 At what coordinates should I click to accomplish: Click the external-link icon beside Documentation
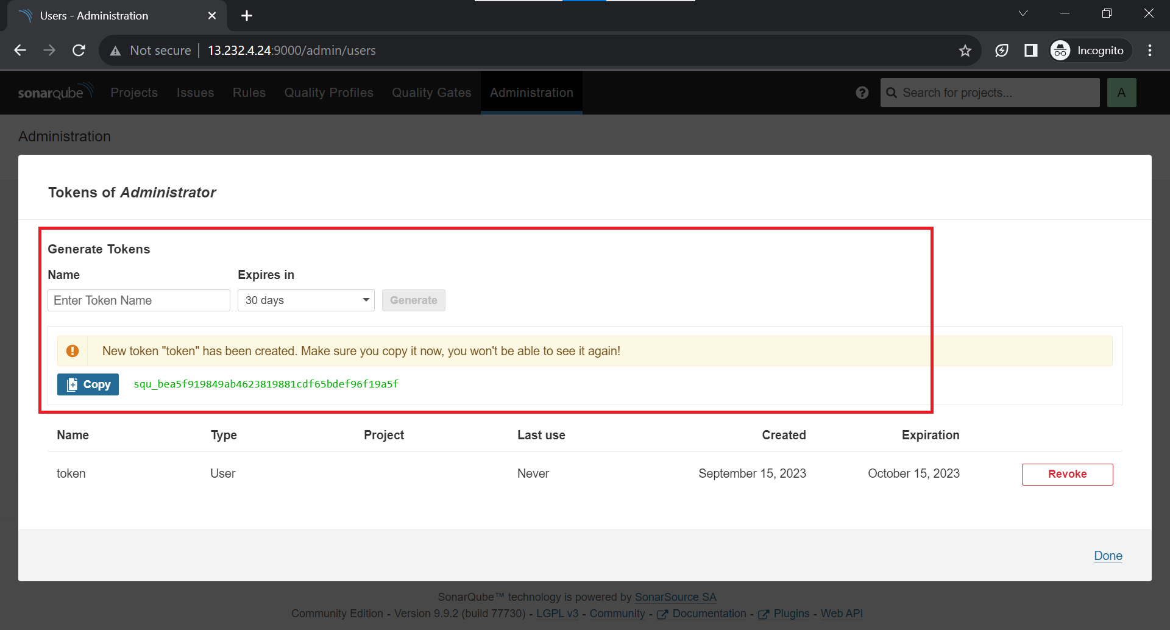point(663,614)
